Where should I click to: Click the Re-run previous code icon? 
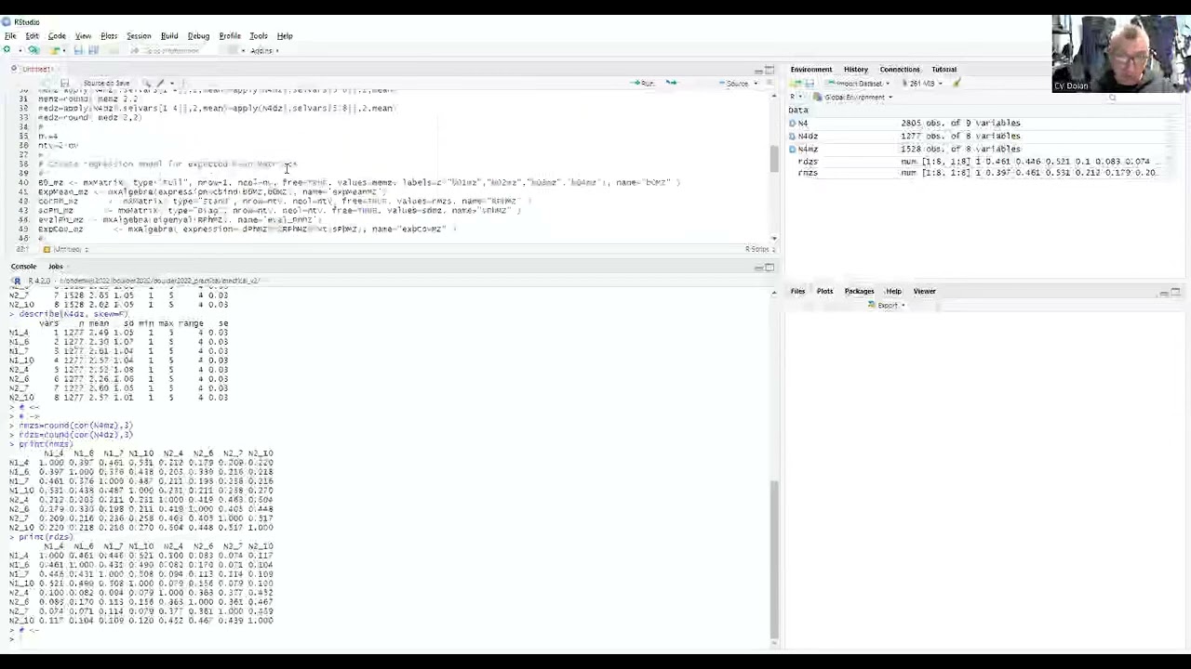click(x=671, y=83)
